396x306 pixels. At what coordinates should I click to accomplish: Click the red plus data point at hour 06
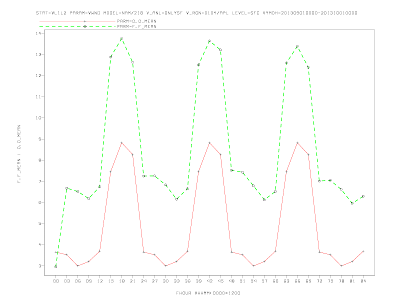click(78, 266)
